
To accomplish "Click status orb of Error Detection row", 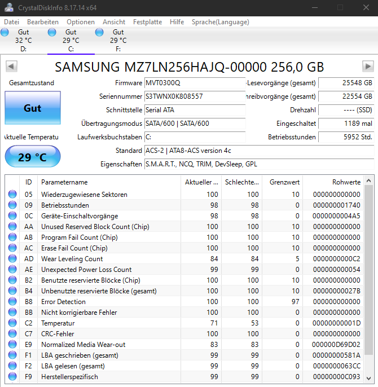I will coord(12,301).
